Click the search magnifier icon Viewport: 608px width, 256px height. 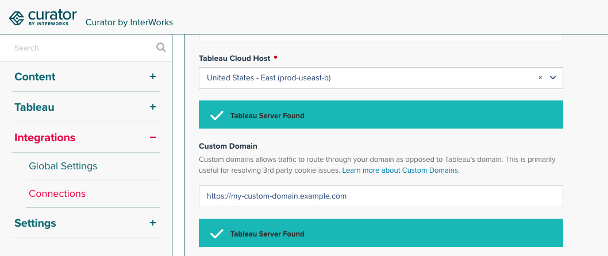click(161, 48)
